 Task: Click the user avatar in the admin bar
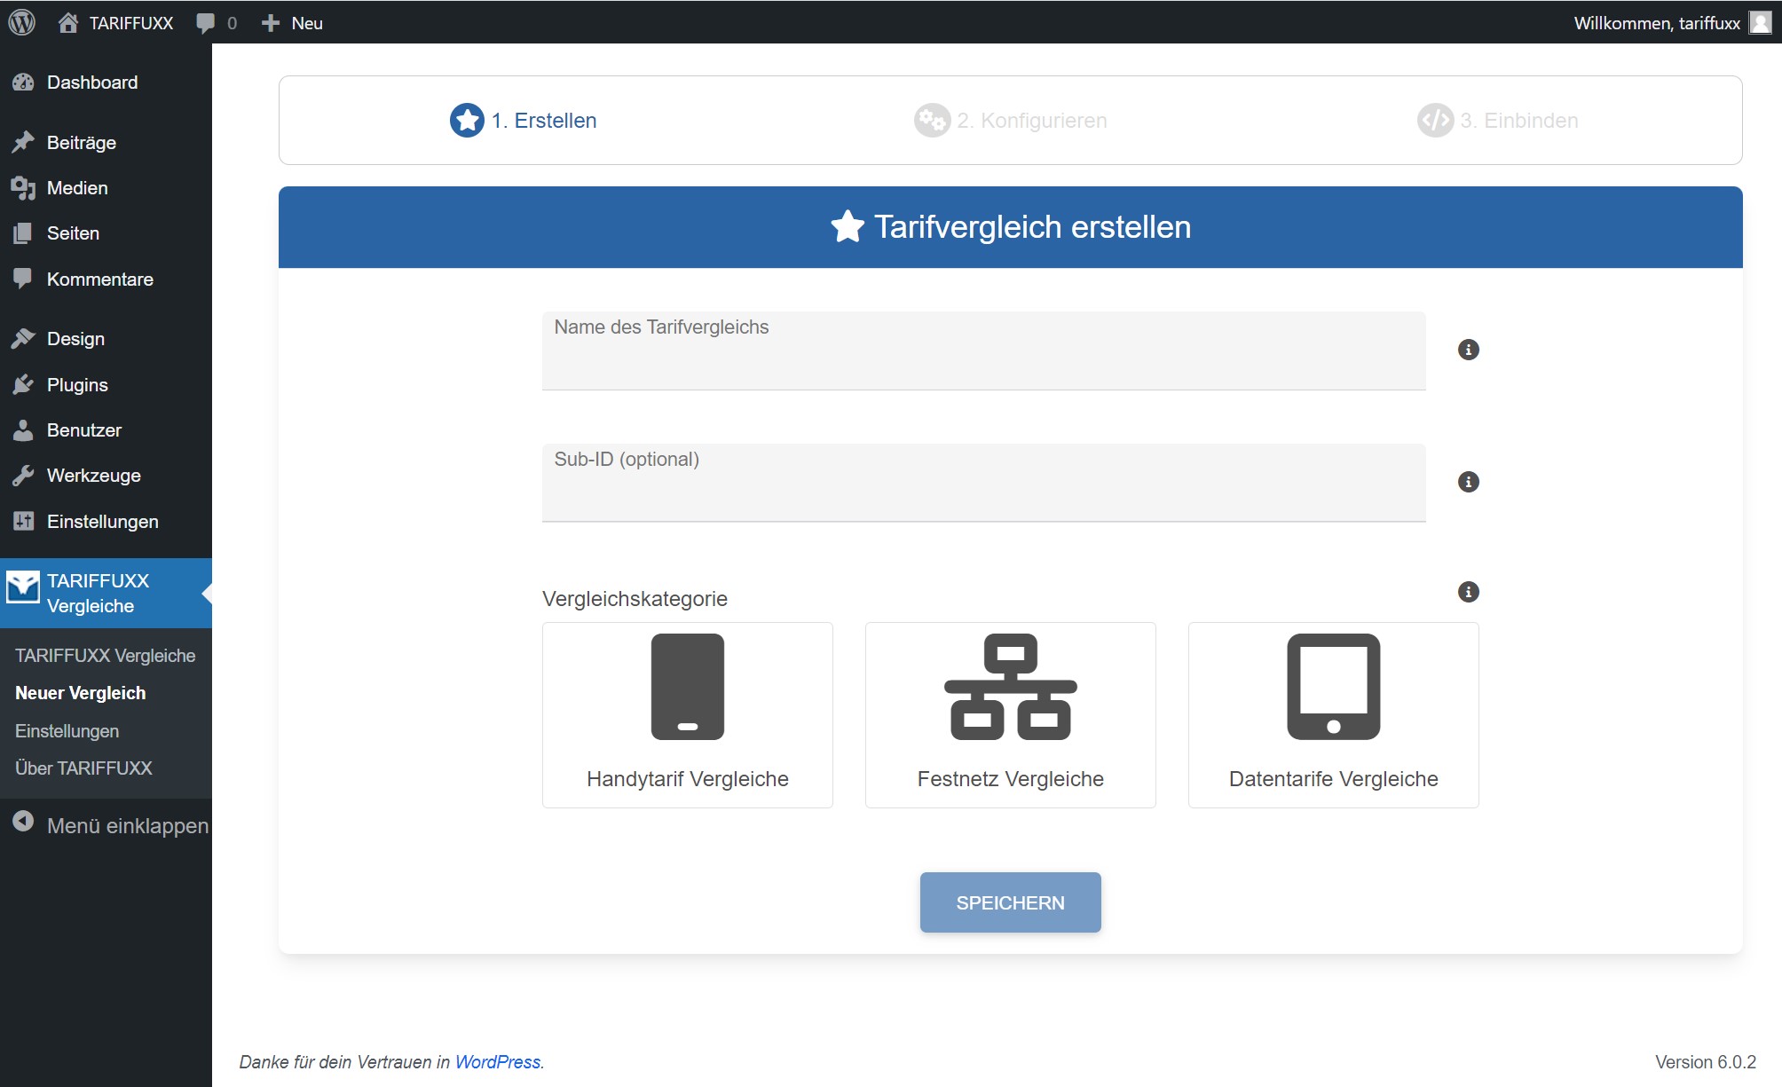[1760, 22]
